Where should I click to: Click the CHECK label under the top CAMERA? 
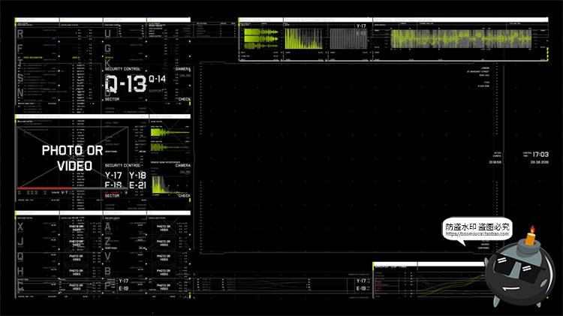(x=184, y=99)
